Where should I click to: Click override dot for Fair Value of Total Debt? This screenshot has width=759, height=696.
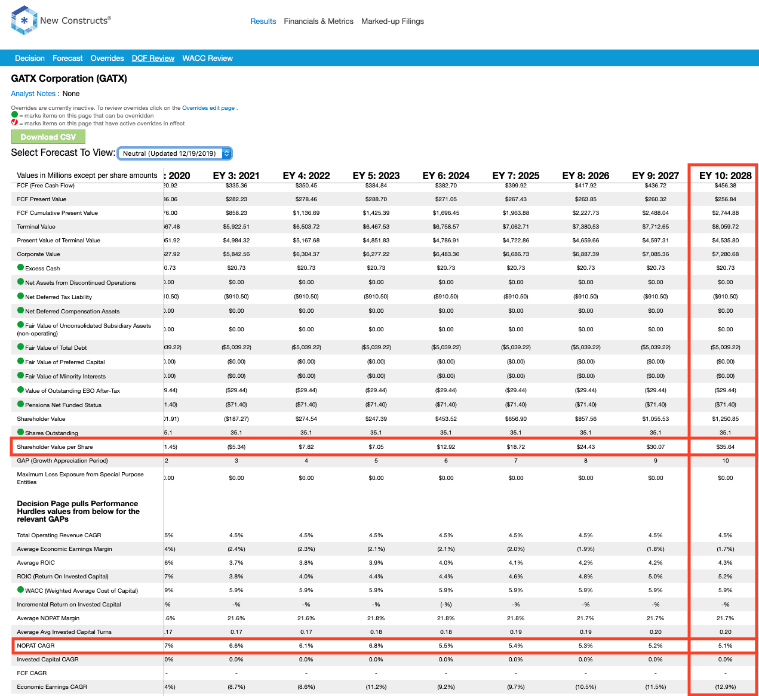point(20,347)
